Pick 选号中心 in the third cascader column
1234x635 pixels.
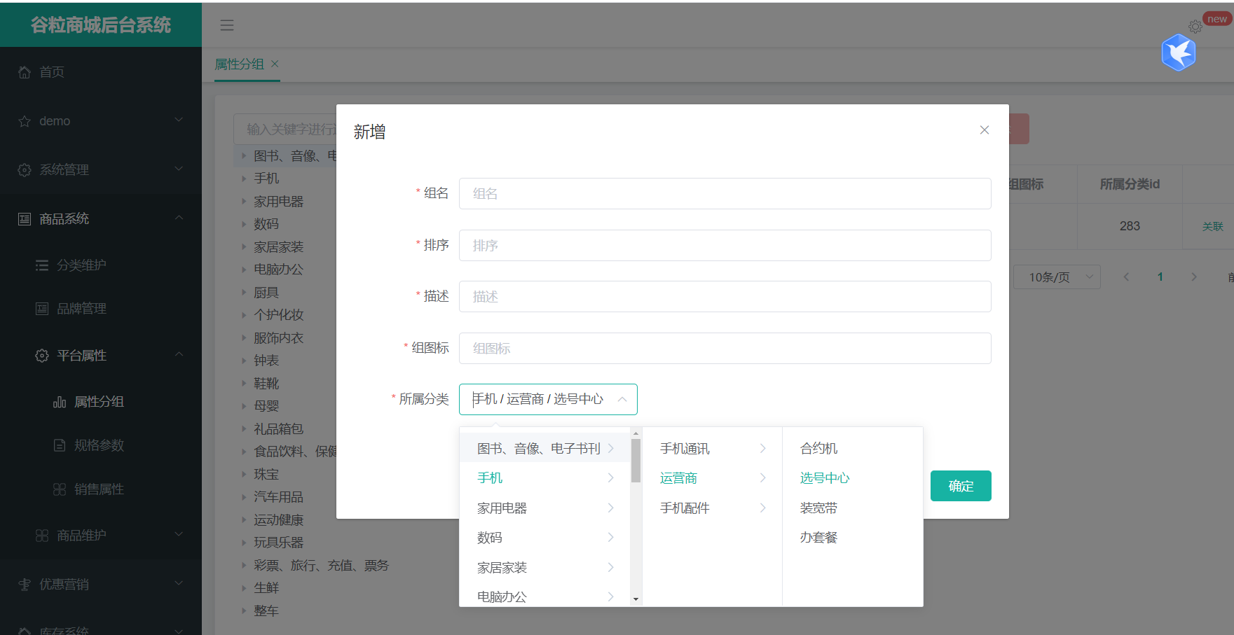853,478
